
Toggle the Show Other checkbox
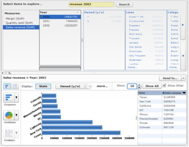[x=164, y=85]
